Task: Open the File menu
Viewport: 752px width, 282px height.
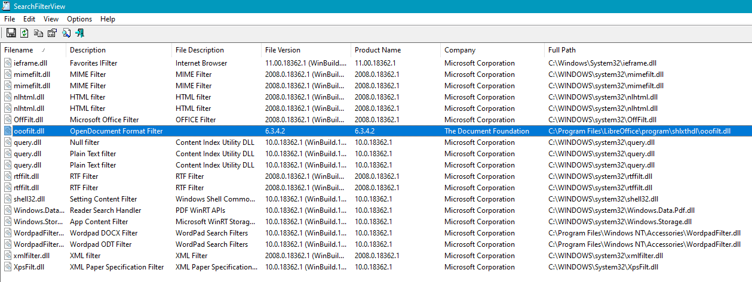Action: coord(10,19)
